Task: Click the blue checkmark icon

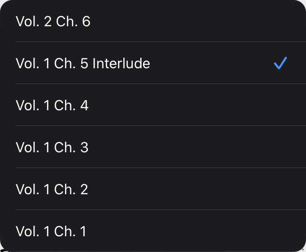Action: (280, 63)
